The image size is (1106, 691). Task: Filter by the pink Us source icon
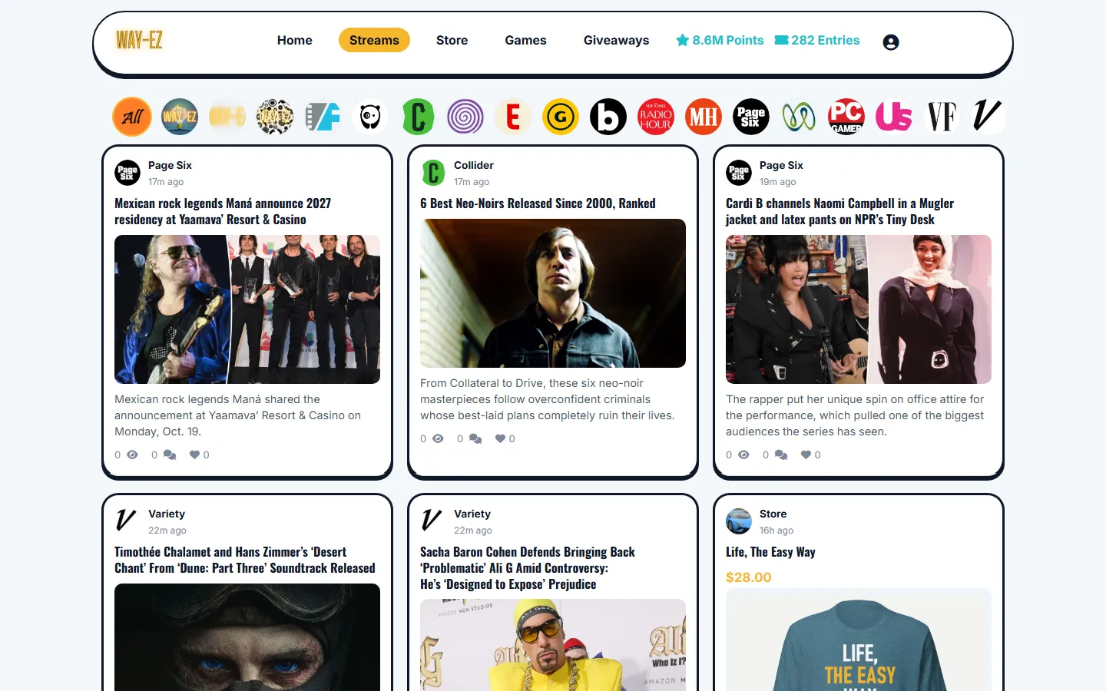click(894, 117)
